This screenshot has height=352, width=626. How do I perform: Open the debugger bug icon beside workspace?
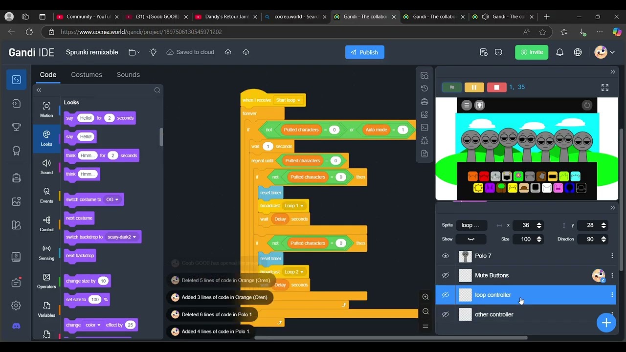coord(425,141)
